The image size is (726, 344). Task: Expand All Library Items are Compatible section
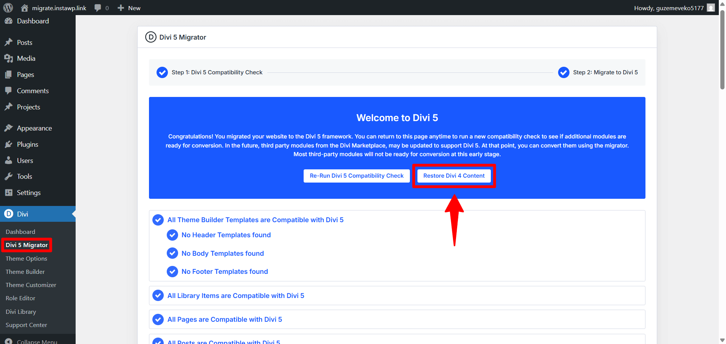[236, 296]
